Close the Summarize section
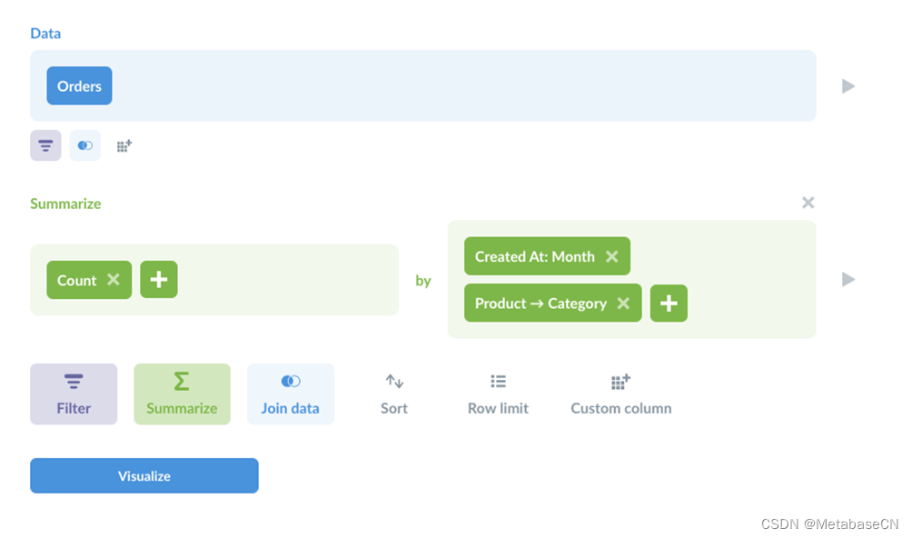This screenshot has width=912, height=538. tap(808, 203)
